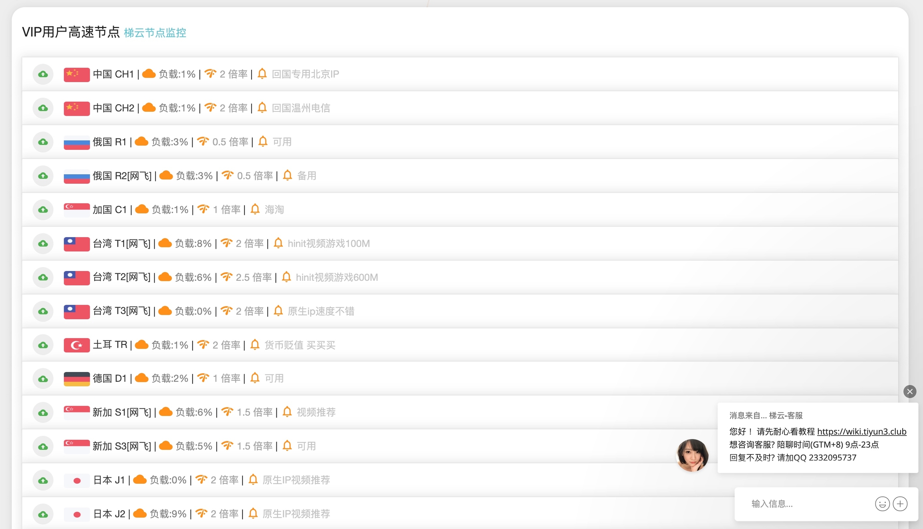Click the Germany flag for 德国 D1
This screenshot has width=923, height=529.
[77, 379]
